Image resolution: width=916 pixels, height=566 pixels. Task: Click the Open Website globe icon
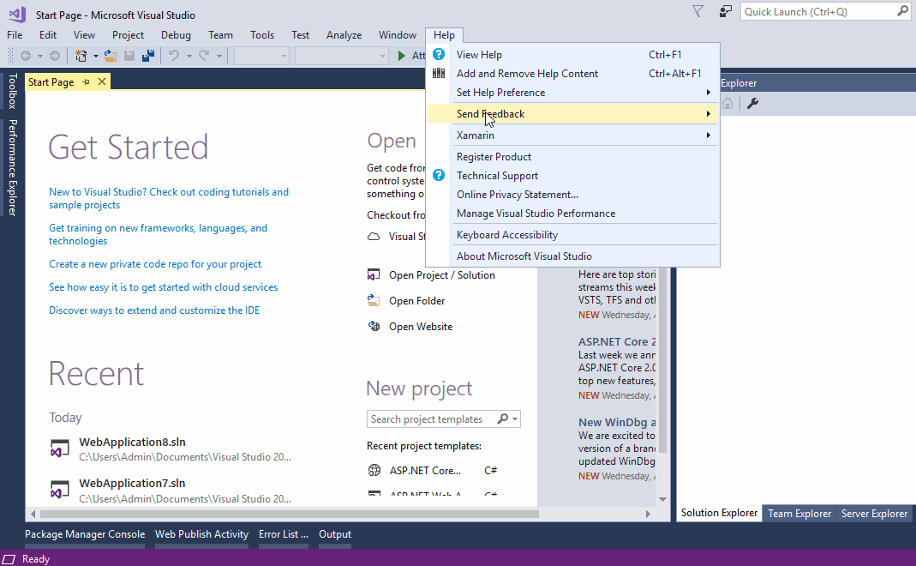(374, 326)
